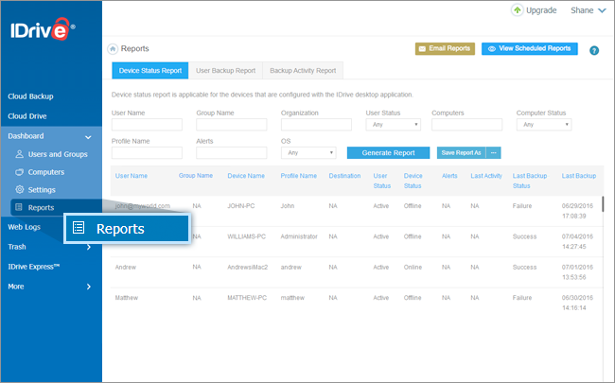Click the Computers sidebar icon
The width and height of the screenshot is (615, 383).
coord(19,172)
